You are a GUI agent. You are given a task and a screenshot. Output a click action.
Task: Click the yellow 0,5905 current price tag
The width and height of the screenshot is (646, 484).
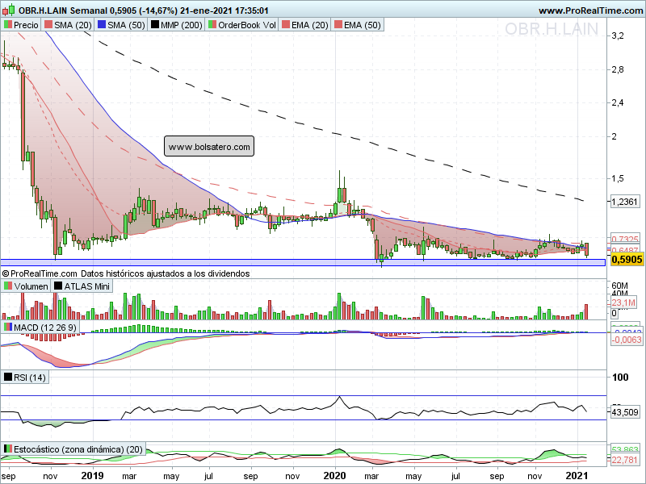[627, 260]
